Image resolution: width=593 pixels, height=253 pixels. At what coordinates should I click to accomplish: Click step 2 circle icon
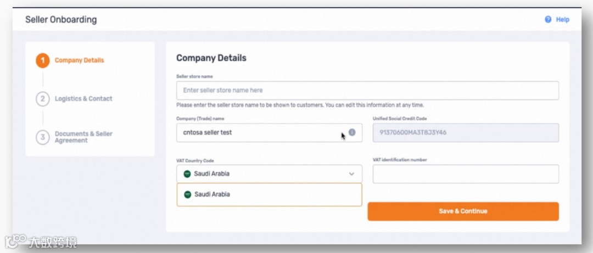(x=42, y=99)
